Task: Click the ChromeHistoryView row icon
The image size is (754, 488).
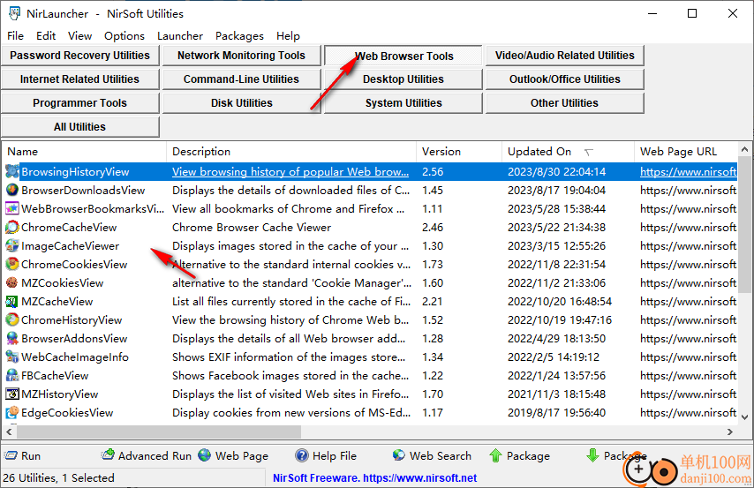Action: click(x=12, y=319)
